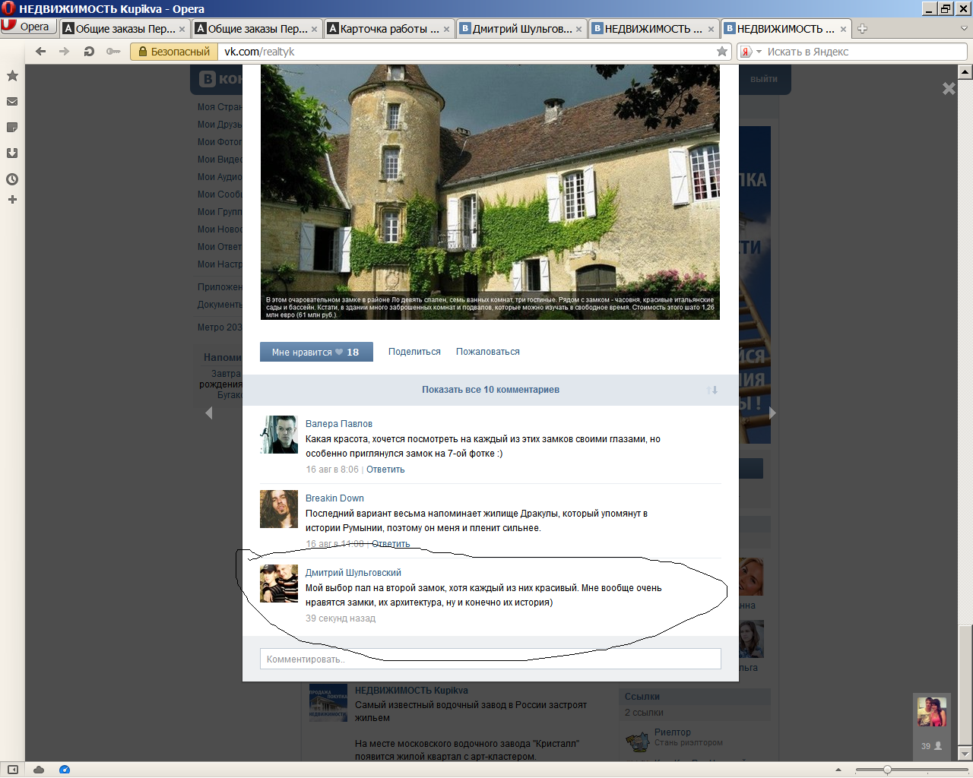Like the photo with 'Мне нравится' button

316,352
